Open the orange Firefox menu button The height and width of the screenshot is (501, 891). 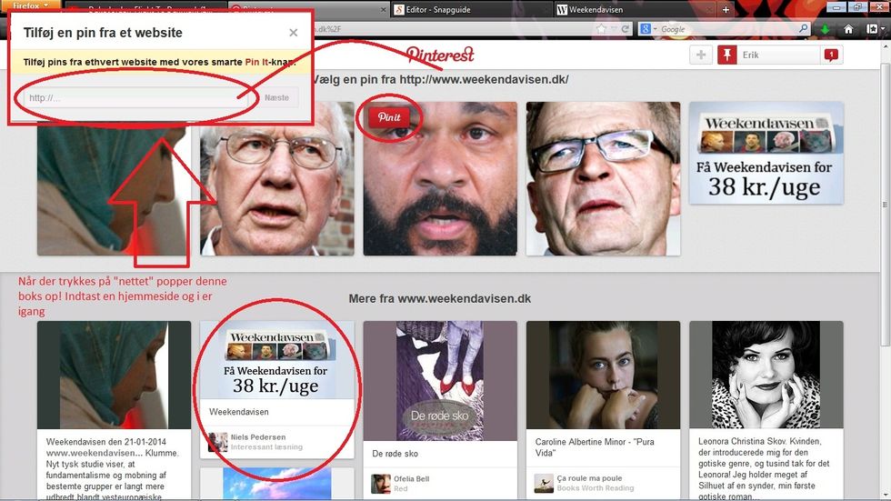click(30, 5)
